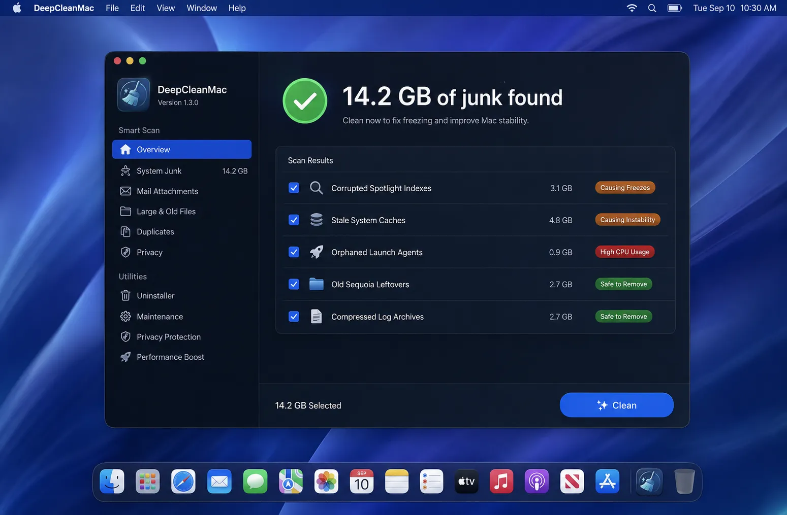This screenshot has height=515, width=787.
Task: Open App Store from the Dock
Action: point(608,481)
